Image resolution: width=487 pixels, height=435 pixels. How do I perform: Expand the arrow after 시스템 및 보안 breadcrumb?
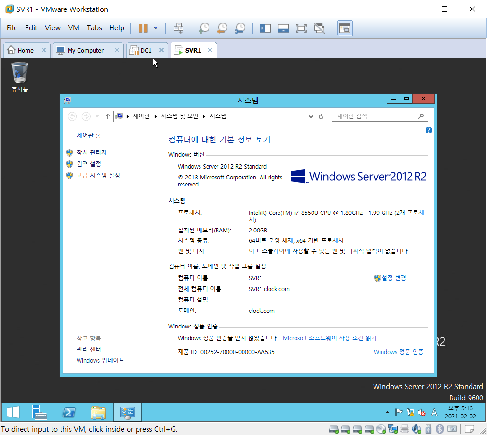click(204, 116)
